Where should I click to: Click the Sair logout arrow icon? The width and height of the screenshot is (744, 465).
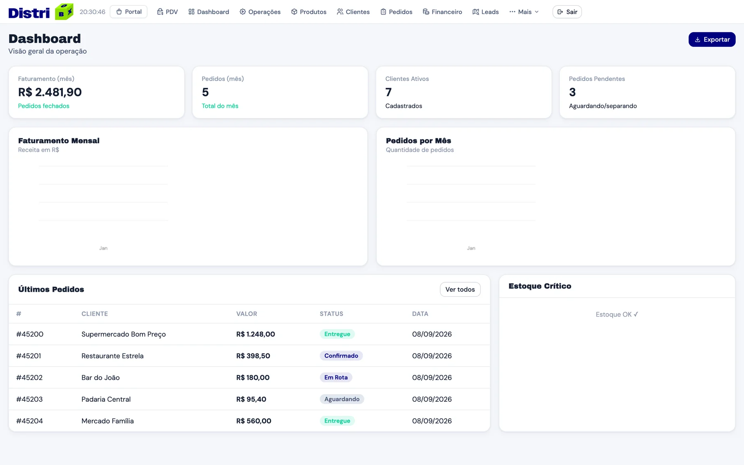click(560, 12)
